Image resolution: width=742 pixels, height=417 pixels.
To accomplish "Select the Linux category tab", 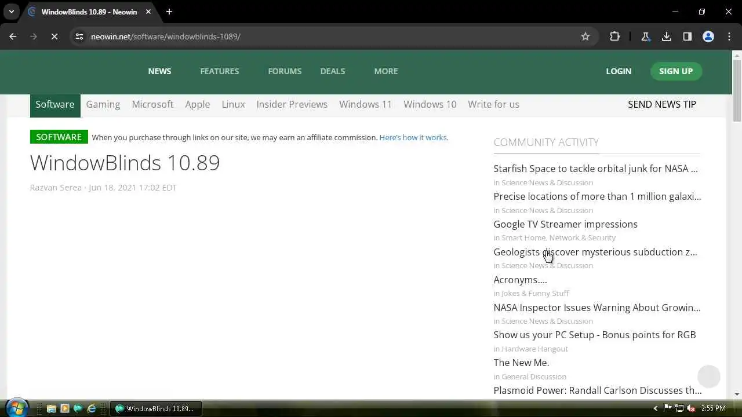I will tap(233, 104).
